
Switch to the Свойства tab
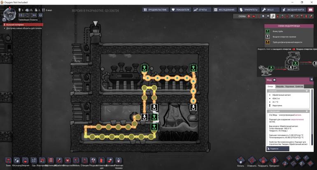(299, 86)
